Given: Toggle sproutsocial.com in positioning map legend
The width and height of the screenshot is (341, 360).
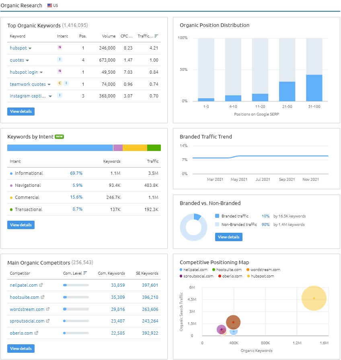Looking at the screenshot, I should pos(196,276).
